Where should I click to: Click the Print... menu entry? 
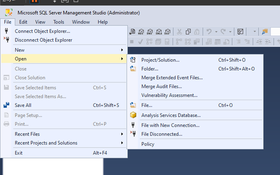[x=64, y=124]
